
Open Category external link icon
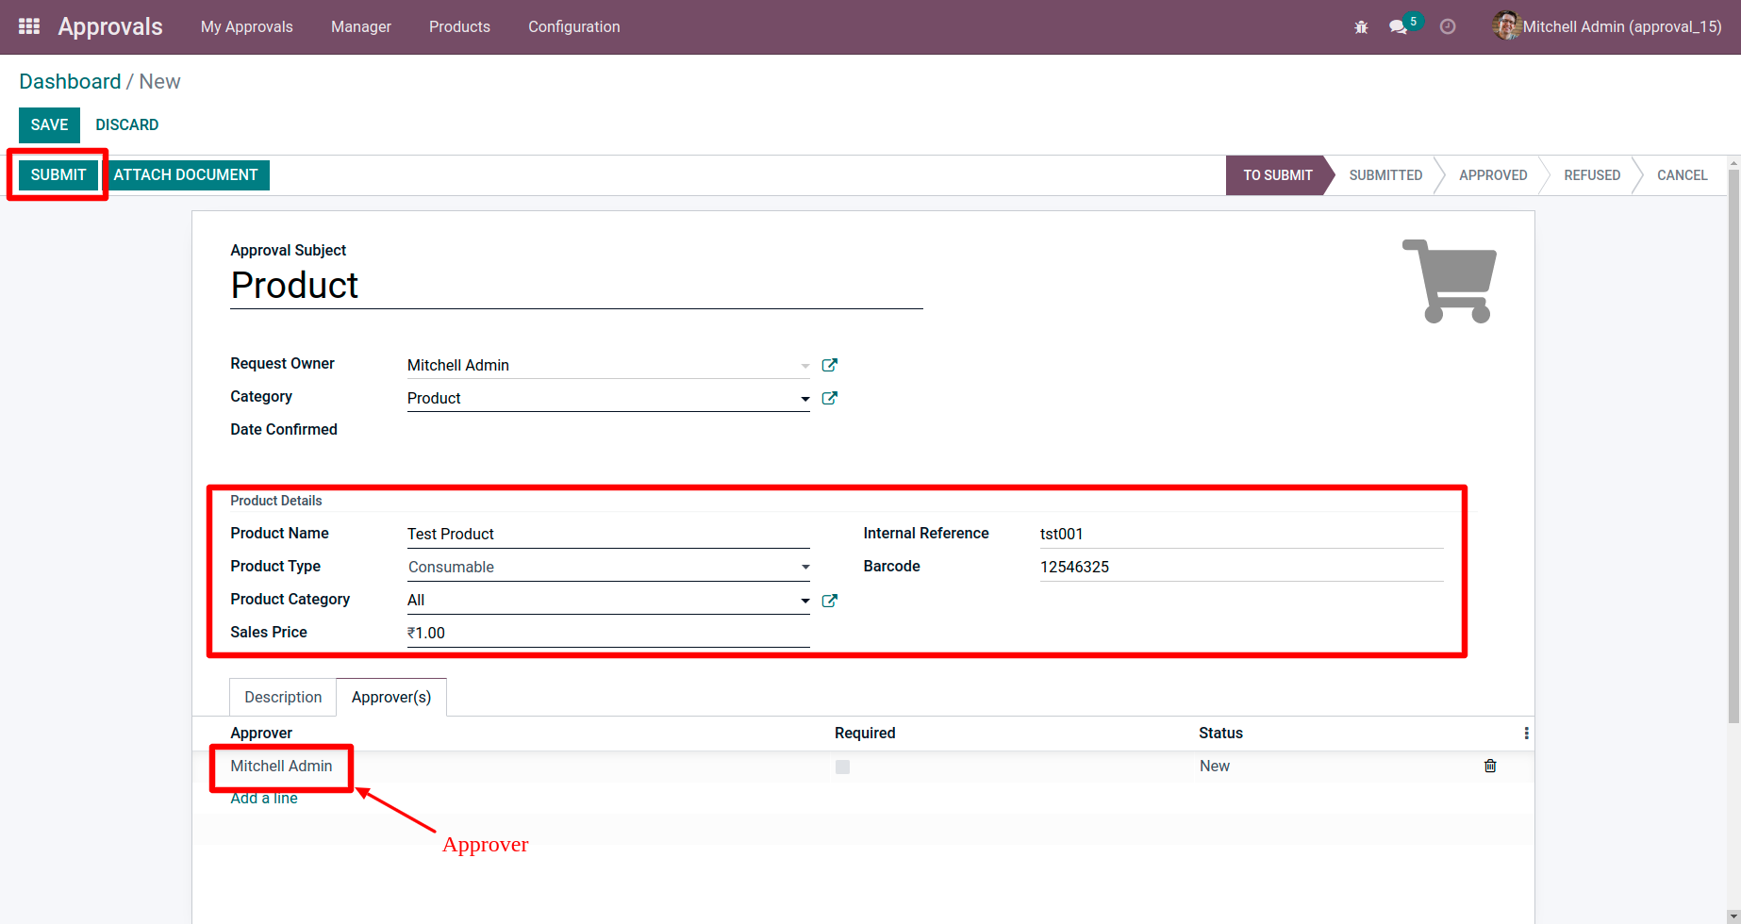(x=830, y=398)
